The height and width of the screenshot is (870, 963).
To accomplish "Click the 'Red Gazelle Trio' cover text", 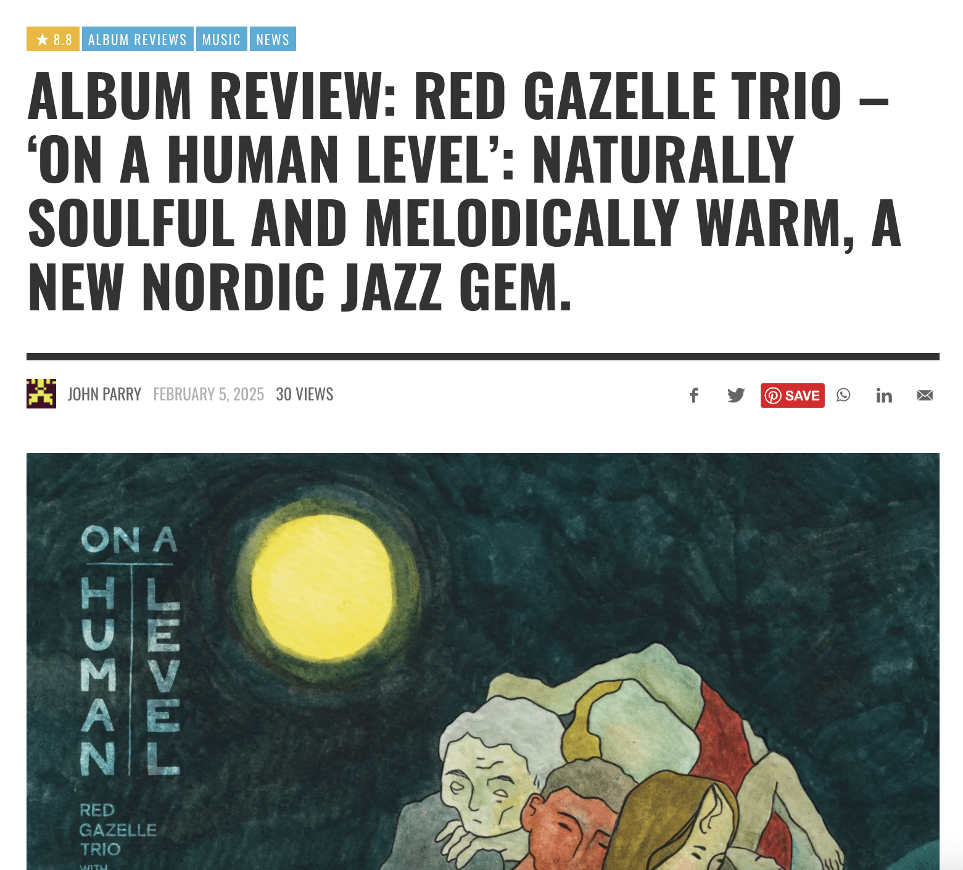I will pyautogui.click(x=117, y=829).
